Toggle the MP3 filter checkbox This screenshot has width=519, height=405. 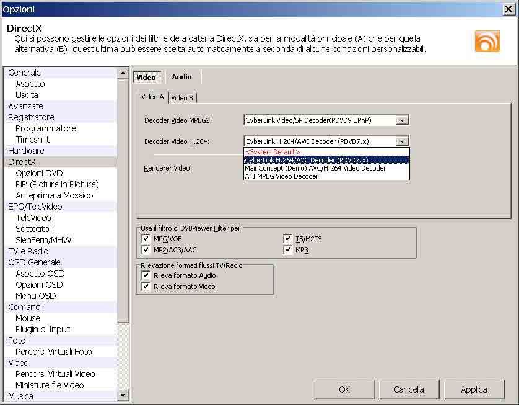288,250
